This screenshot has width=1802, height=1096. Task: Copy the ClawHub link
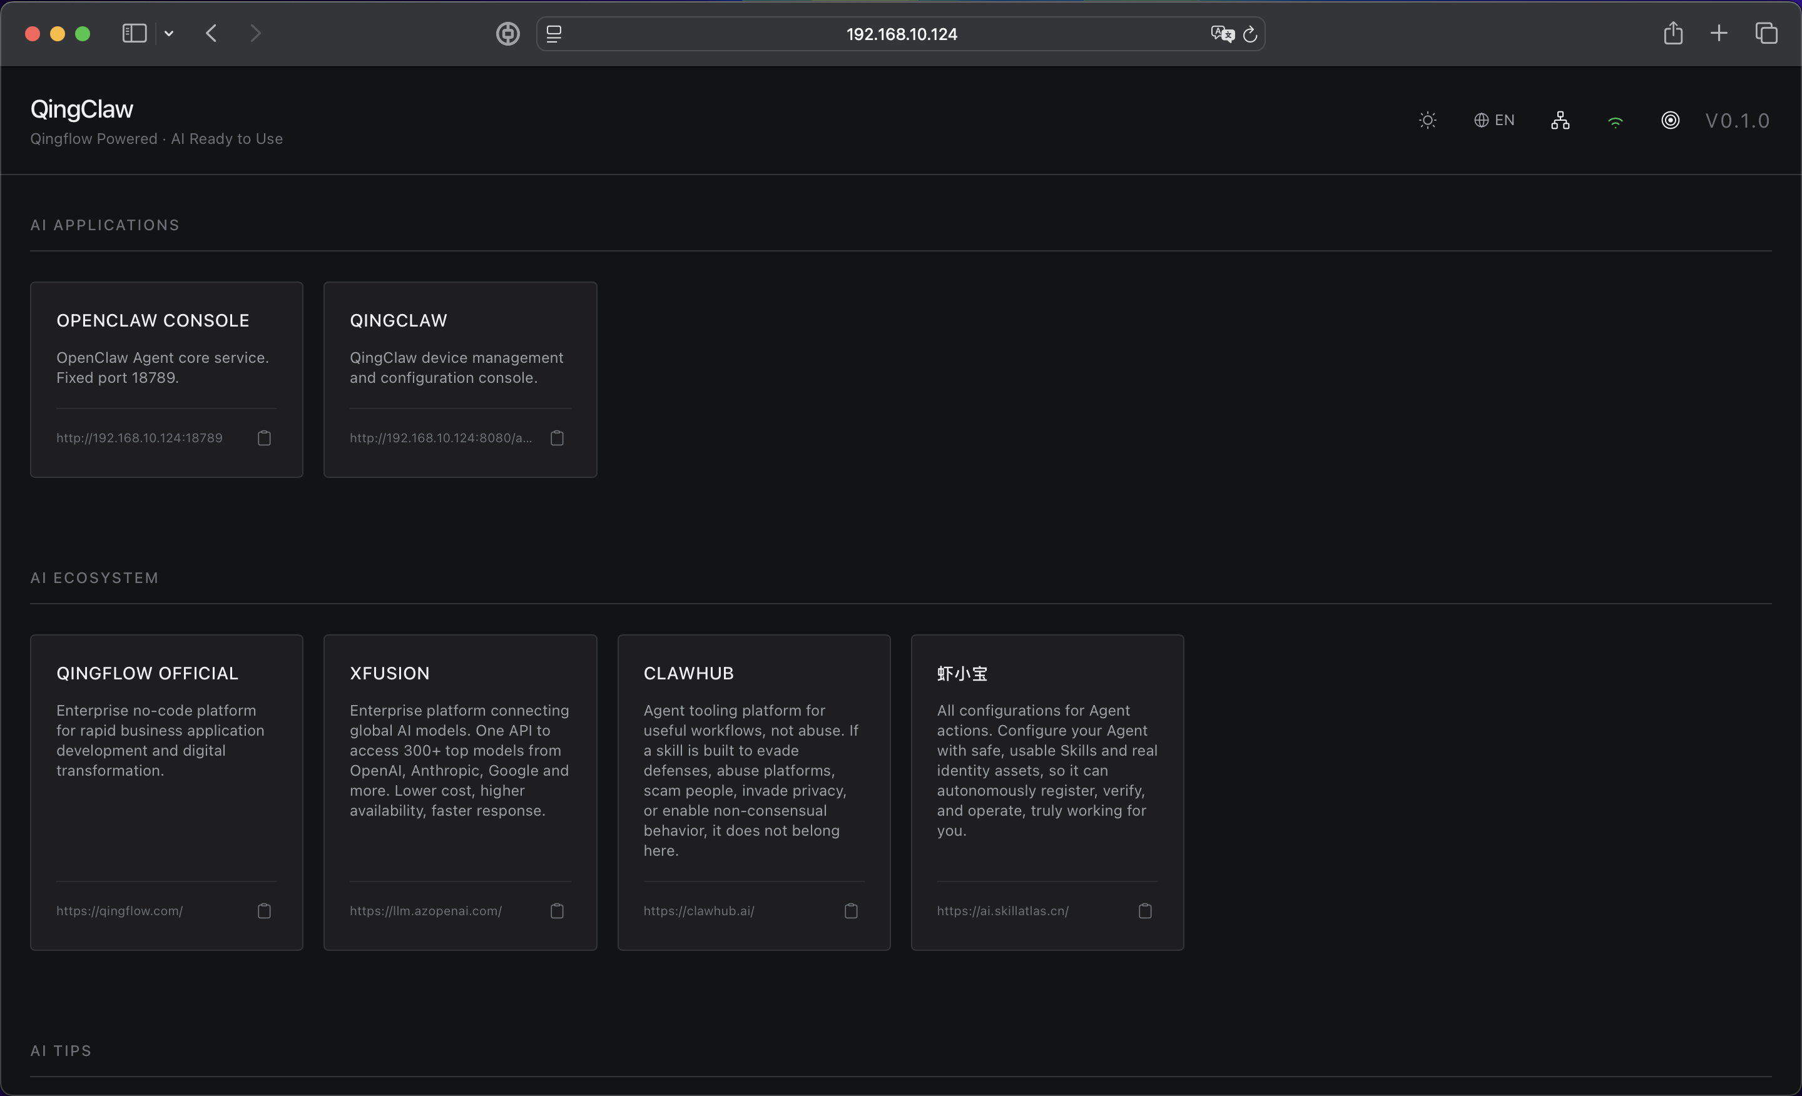852,911
